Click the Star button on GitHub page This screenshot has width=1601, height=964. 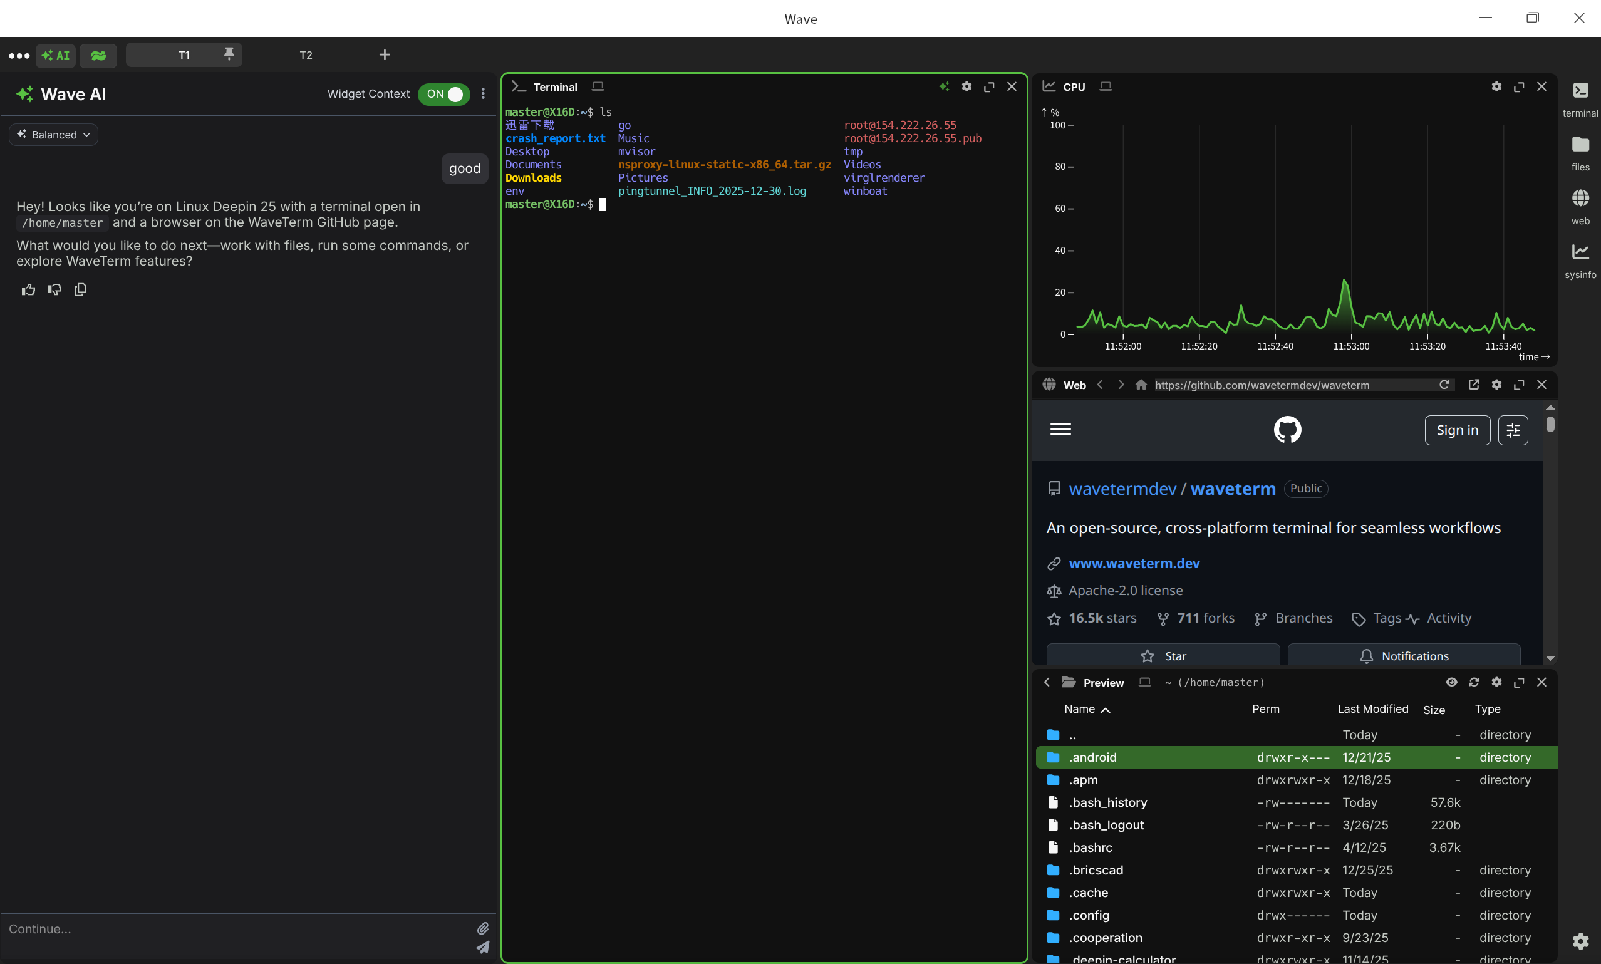[1163, 655]
